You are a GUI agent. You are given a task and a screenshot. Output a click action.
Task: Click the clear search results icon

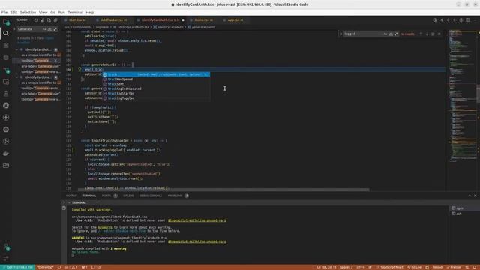pos(42,20)
